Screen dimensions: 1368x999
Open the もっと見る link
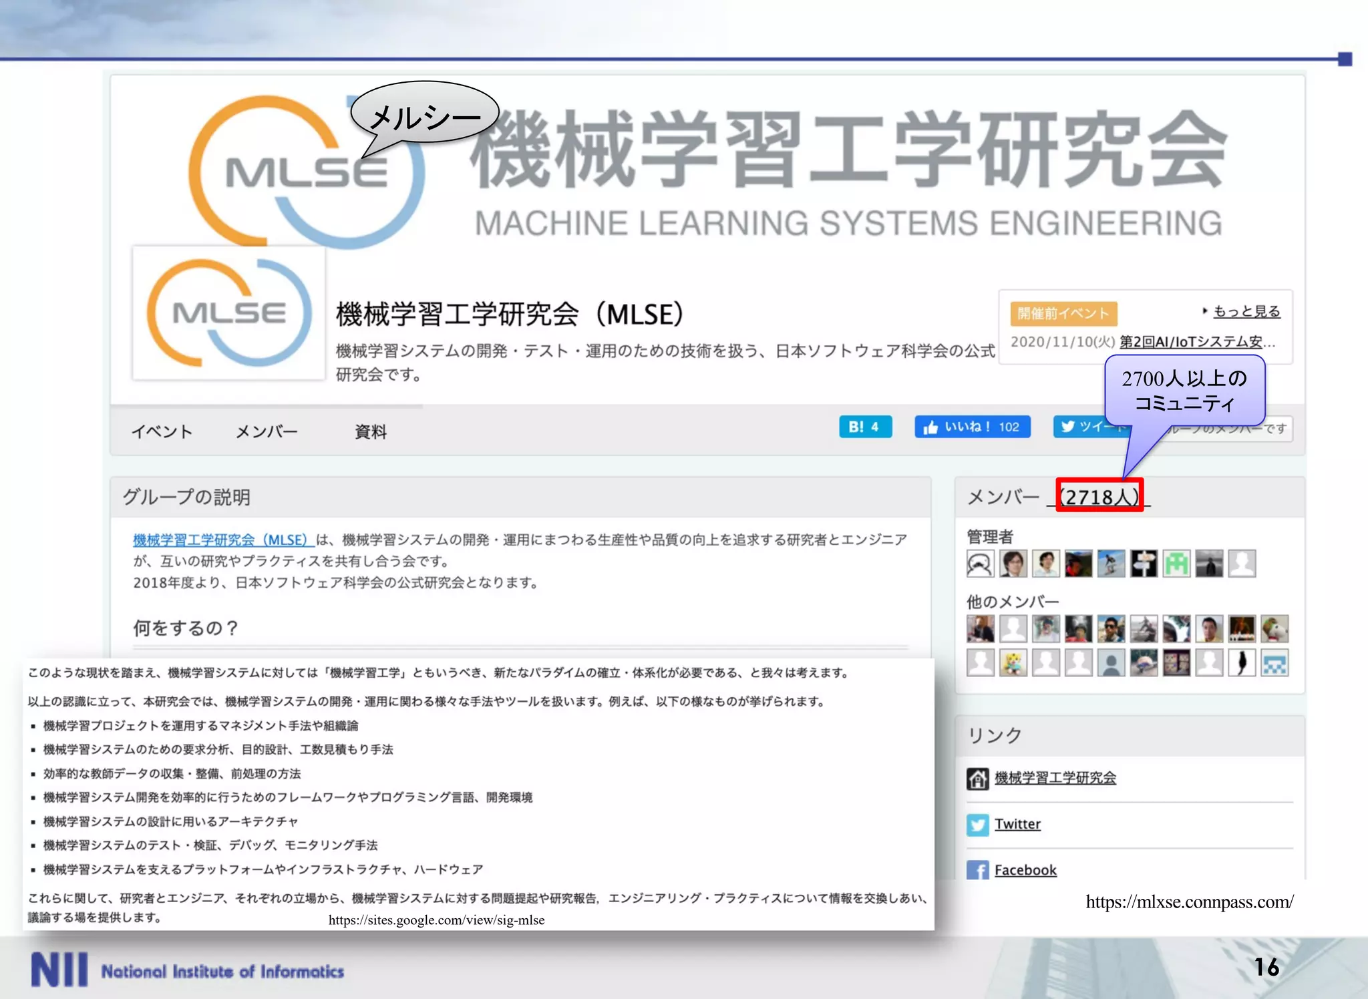click(1246, 311)
